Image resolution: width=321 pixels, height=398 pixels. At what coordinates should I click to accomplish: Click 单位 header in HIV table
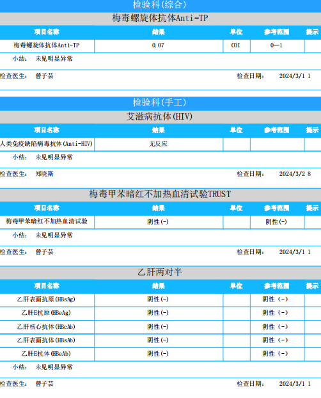click(x=236, y=130)
